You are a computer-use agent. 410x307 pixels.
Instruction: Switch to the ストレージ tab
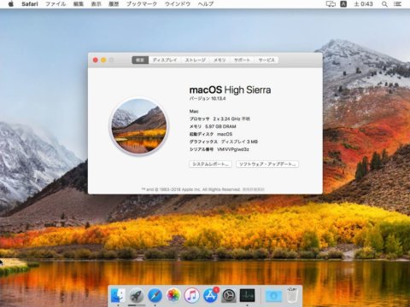point(196,60)
